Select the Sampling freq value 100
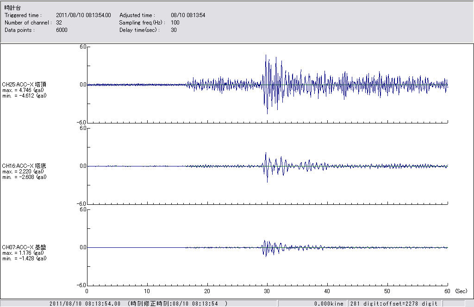The width and height of the screenshot is (474, 307). 175,22
